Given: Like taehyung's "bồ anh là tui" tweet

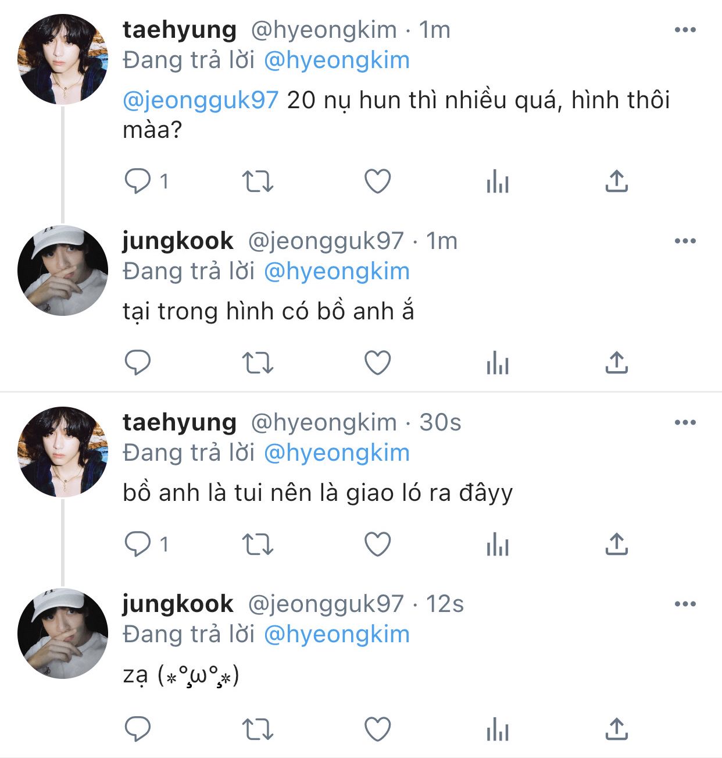Looking at the screenshot, I should 377,545.
